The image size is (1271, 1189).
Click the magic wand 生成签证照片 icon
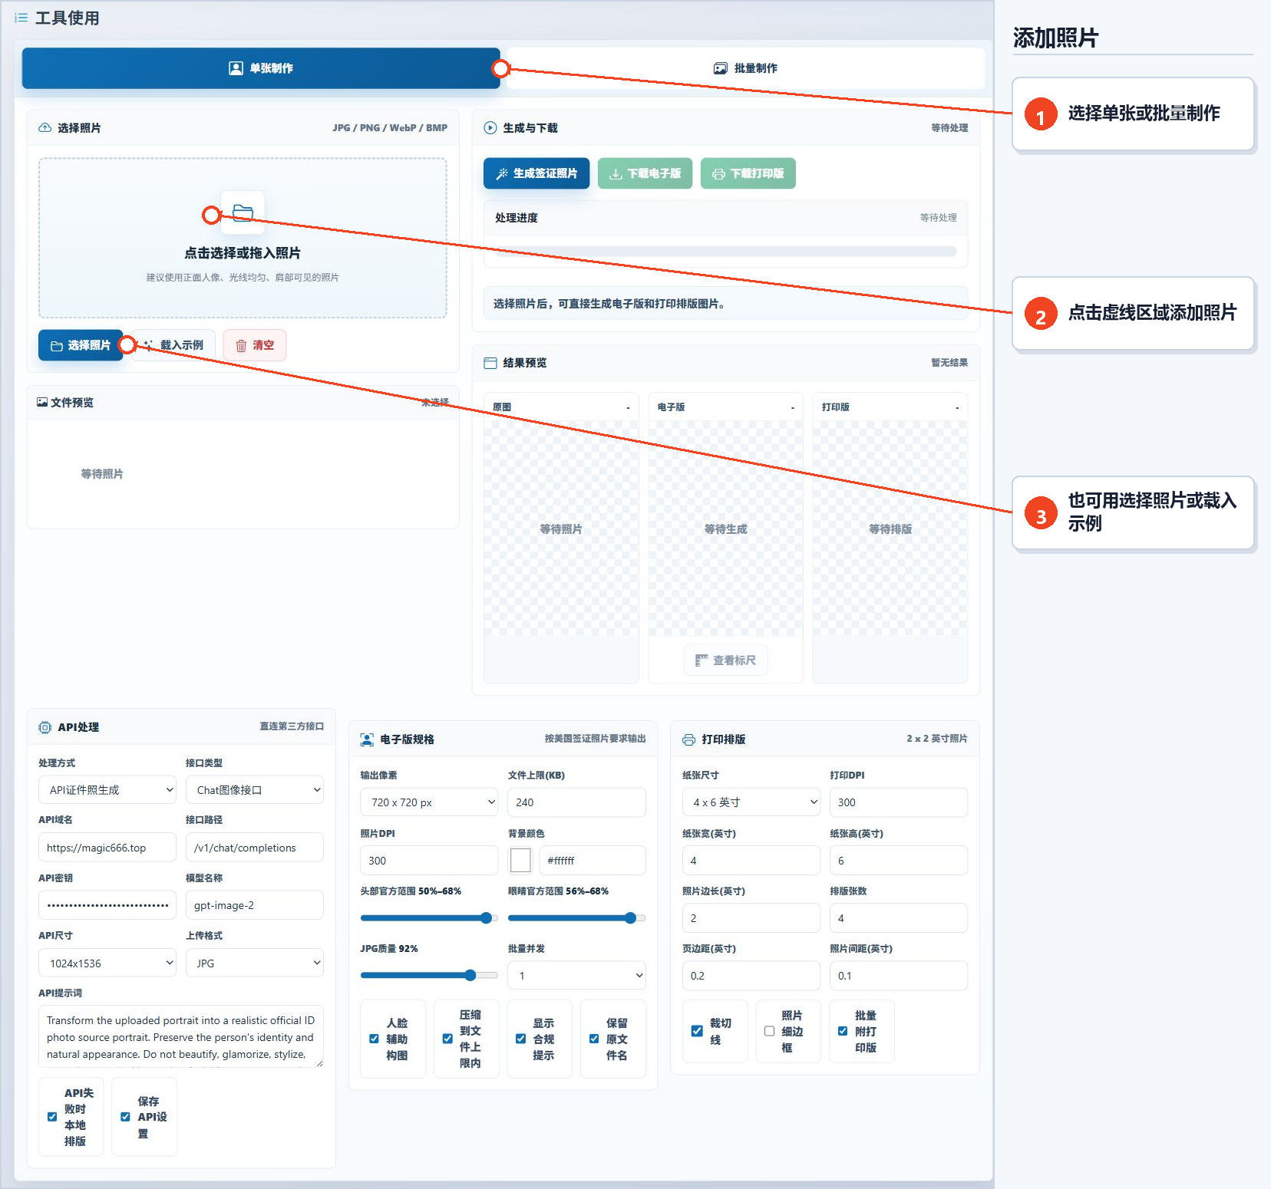coord(502,174)
